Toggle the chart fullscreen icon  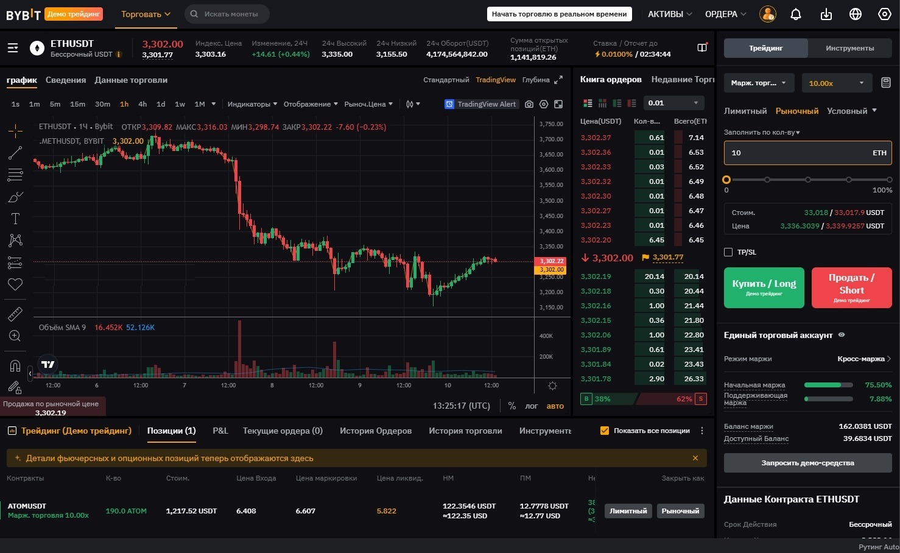[558, 104]
